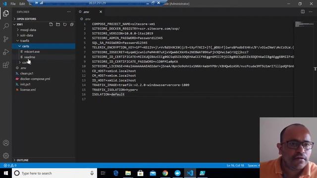Click line SITECORE_ADMIN_PASSWORD=Password12345
The image size is (317, 178).
pyautogui.click(x=127, y=38)
